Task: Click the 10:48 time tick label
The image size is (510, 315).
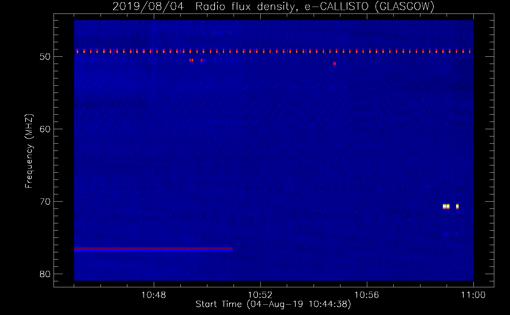Action: (x=154, y=295)
